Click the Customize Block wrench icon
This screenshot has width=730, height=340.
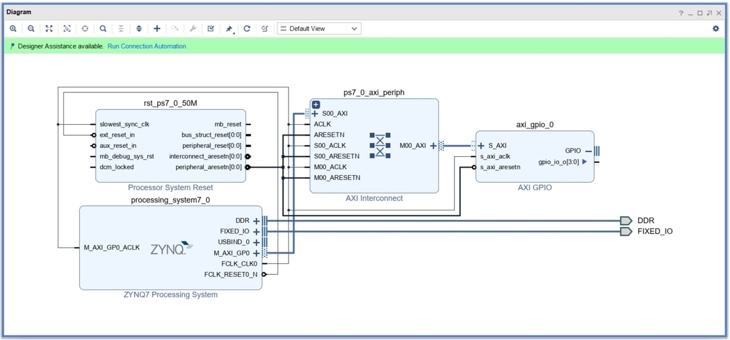(x=193, y=29)
